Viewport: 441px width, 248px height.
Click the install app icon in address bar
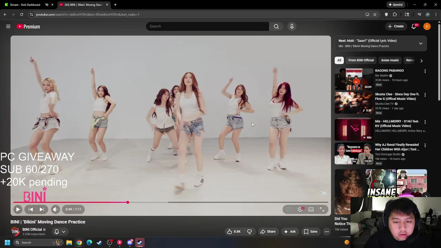pyautogui.click(x=367, y=14)
